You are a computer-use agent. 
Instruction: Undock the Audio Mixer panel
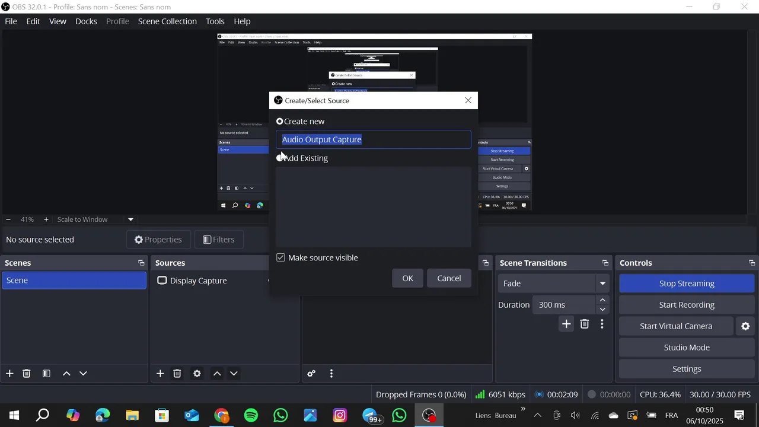click(x=486, y=263)
